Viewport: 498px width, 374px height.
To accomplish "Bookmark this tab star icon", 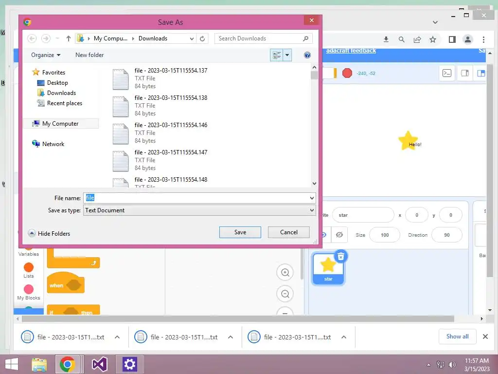I will pos(432,39).
